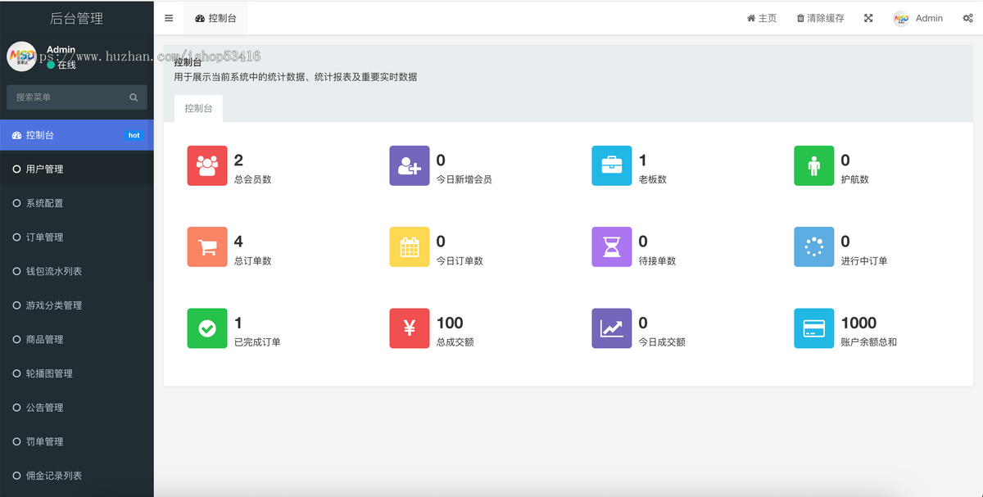Click the red 总成交额 yen icon
The image size is (983, 497).
click(x=410, y=328)
